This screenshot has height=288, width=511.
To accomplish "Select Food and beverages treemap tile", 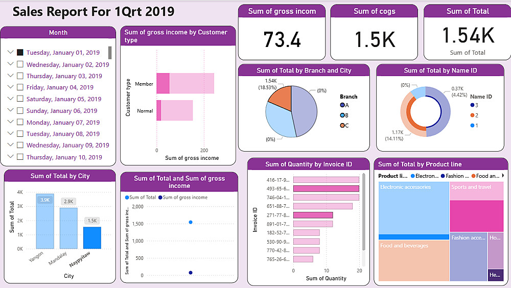I will 414,260.
